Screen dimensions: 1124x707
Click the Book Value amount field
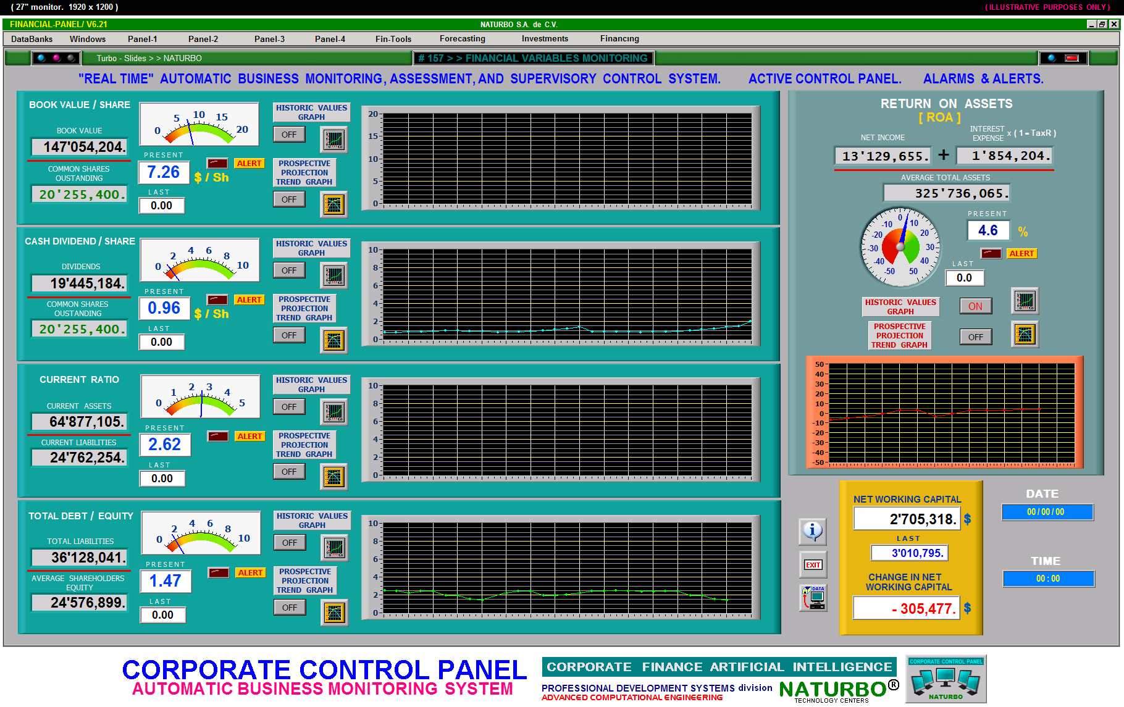pyautogui.click(x=80, y=147)
